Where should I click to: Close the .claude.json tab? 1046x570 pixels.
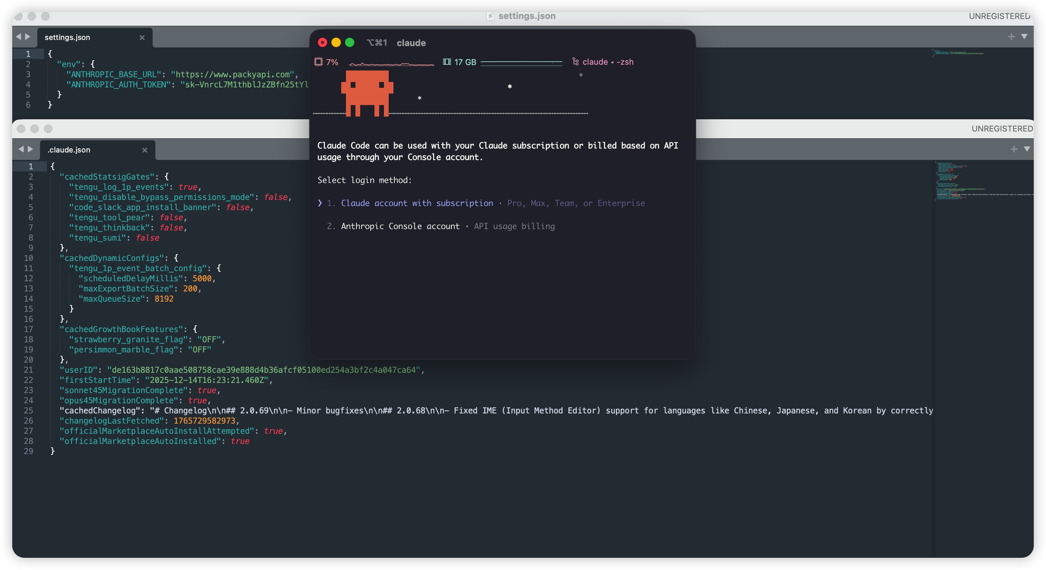144,150
